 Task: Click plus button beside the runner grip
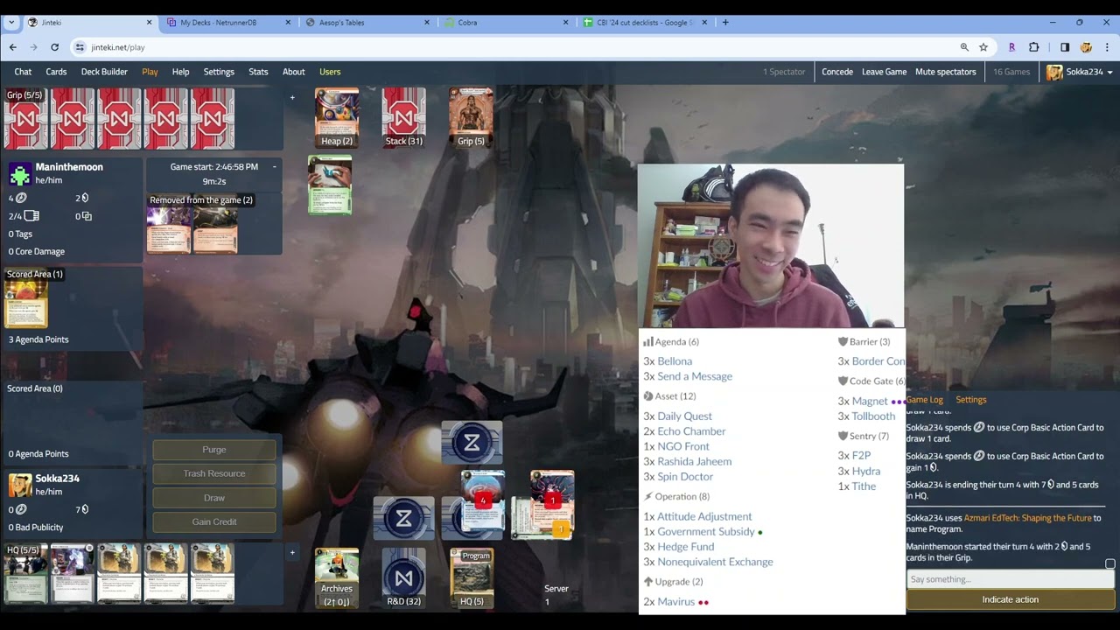coord(292,97)
